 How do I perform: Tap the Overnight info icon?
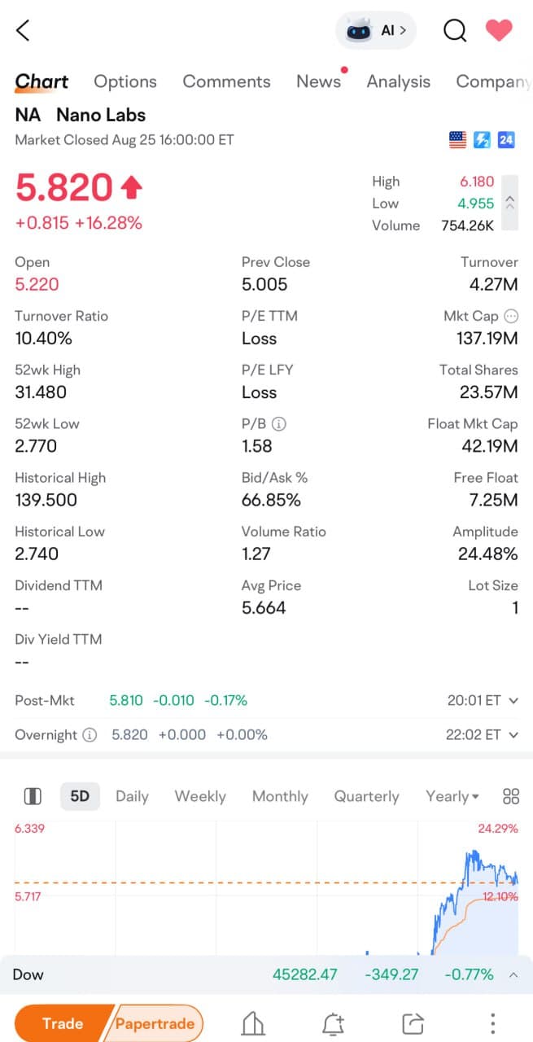90,735
